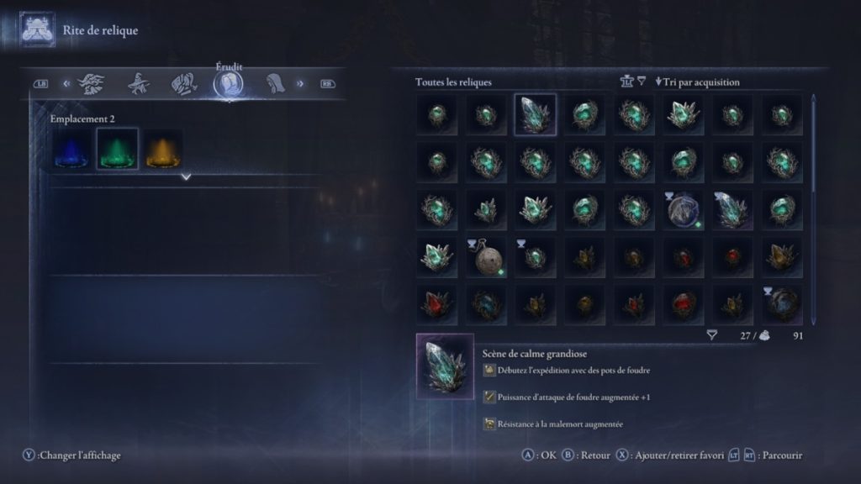The image size is (861, 484).
Task: Select the highlighted crystal relic in first row
Action: pos(536,114)
